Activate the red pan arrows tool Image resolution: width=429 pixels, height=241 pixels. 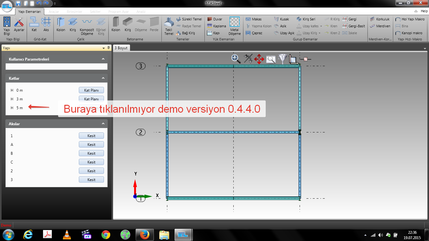tap(259, 59)
